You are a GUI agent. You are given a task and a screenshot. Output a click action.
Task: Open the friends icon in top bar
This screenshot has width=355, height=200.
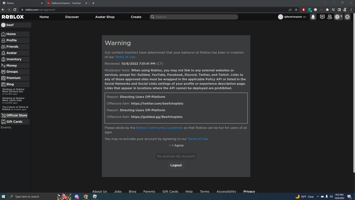(330, 17)
